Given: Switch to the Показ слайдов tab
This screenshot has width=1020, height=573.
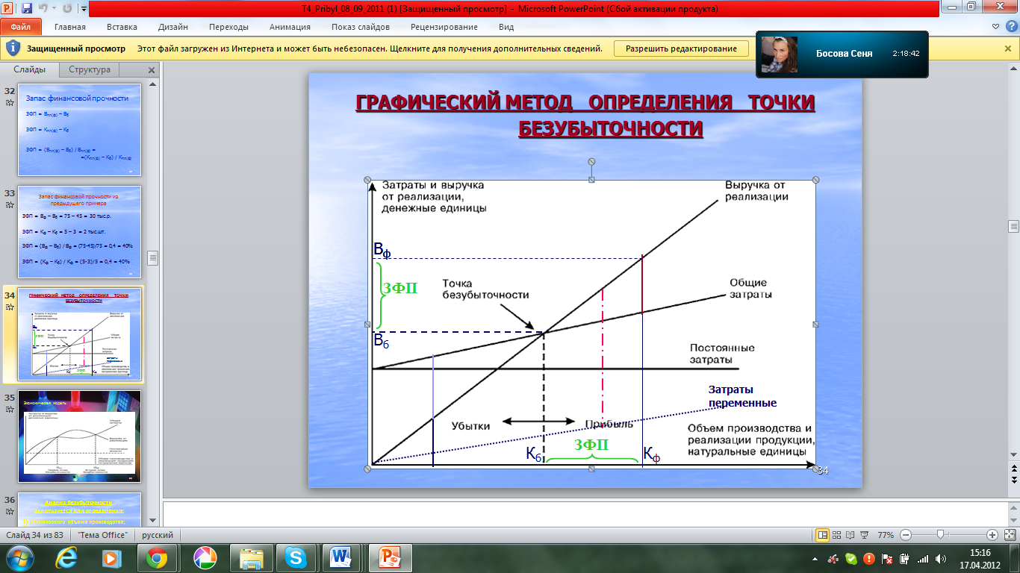Looking at the screenshot, I should (361, 27).
